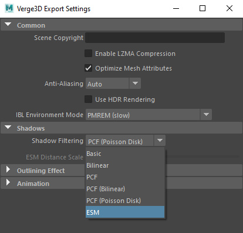The image size is (243, 233).
Task: Select the plain PCF option
Action: [125, 177]
